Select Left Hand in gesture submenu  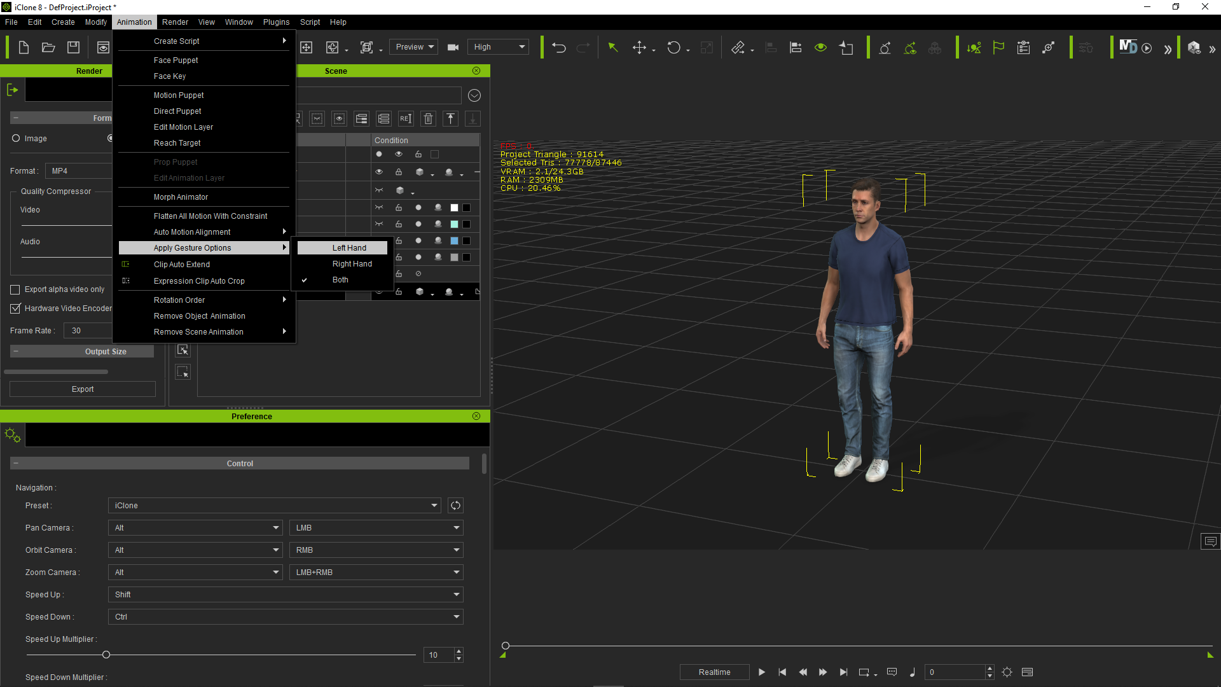click(343, 248)
